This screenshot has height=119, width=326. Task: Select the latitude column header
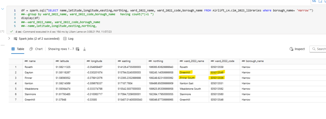[x=69, y=61]
